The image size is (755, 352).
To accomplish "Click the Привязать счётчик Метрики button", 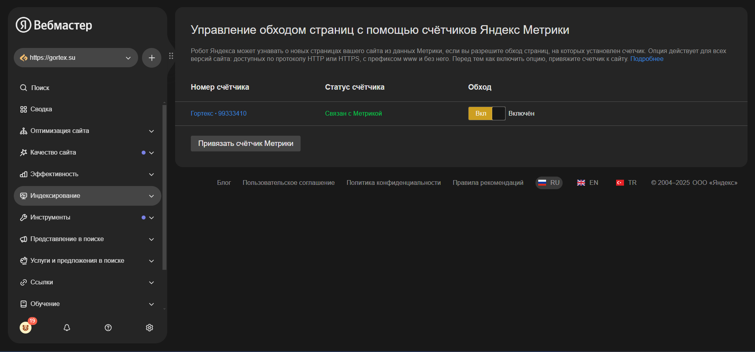I will coord(246,144).
